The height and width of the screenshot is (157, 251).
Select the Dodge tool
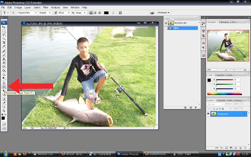click(x=4, y=78)
